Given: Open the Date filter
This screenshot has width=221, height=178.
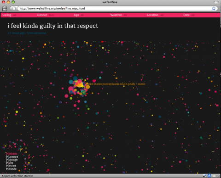Looking at the screenshot, I should click(189, 15).
